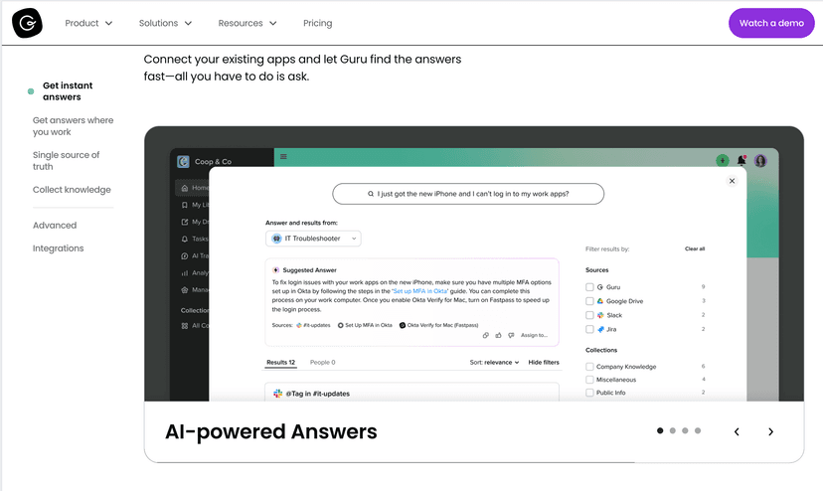Screen dimensions: 823x491
Task: Go to previous carousel slide arrow
Action: coord(737,431)
